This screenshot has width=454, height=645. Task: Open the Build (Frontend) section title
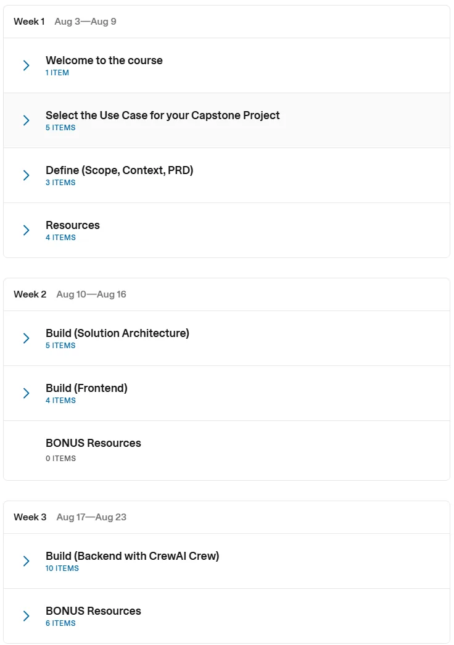(x=86, y=388)
